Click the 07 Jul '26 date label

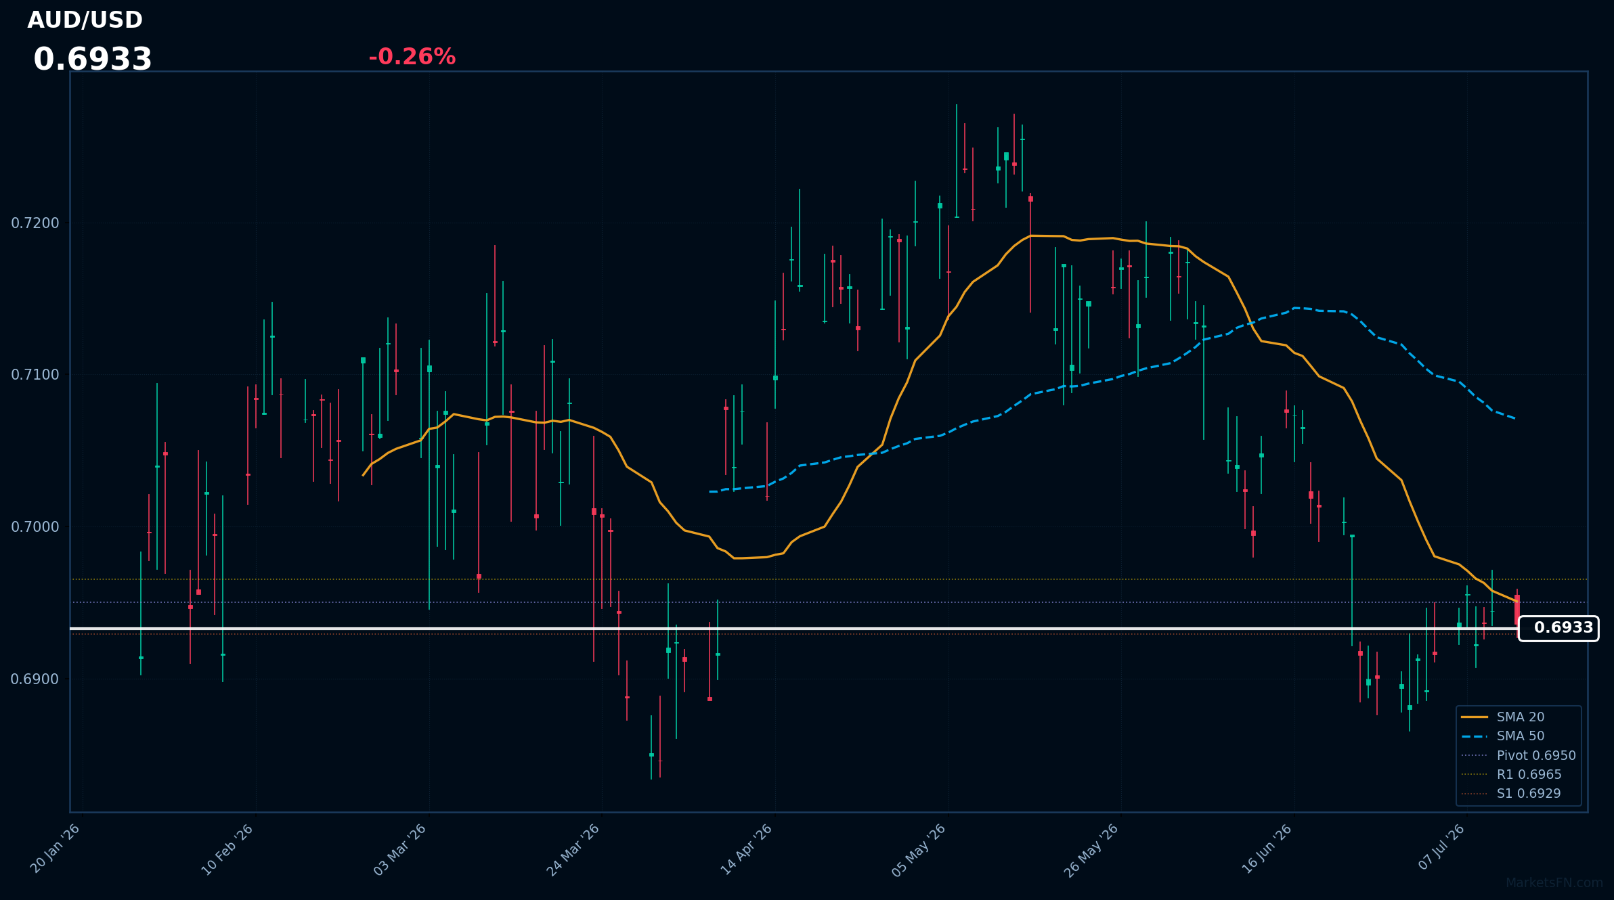pyautogui.click(x=1442, y=847)
